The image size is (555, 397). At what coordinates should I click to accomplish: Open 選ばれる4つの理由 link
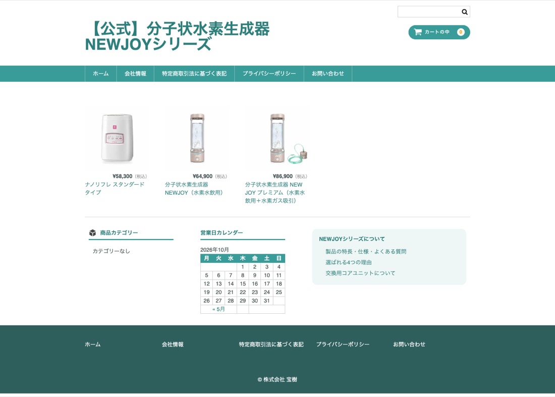pyautogui.click(x=348, y=262)
